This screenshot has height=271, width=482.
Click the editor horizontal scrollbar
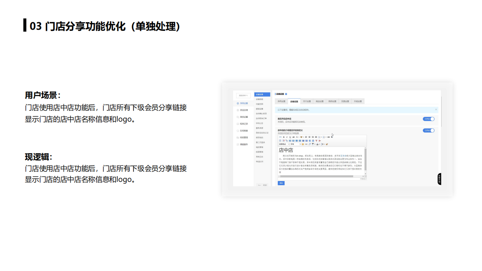pyautogui.click(x=321, y=176)
